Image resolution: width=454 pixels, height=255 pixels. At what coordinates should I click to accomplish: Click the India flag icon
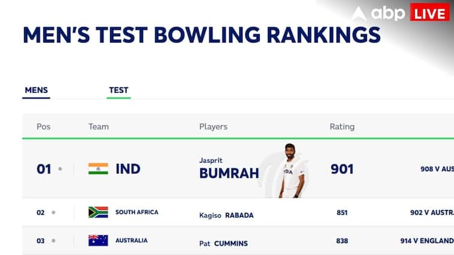[98, 169]
